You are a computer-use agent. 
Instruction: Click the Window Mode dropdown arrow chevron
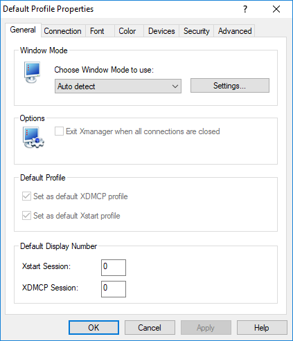click(x=175, y=86)
